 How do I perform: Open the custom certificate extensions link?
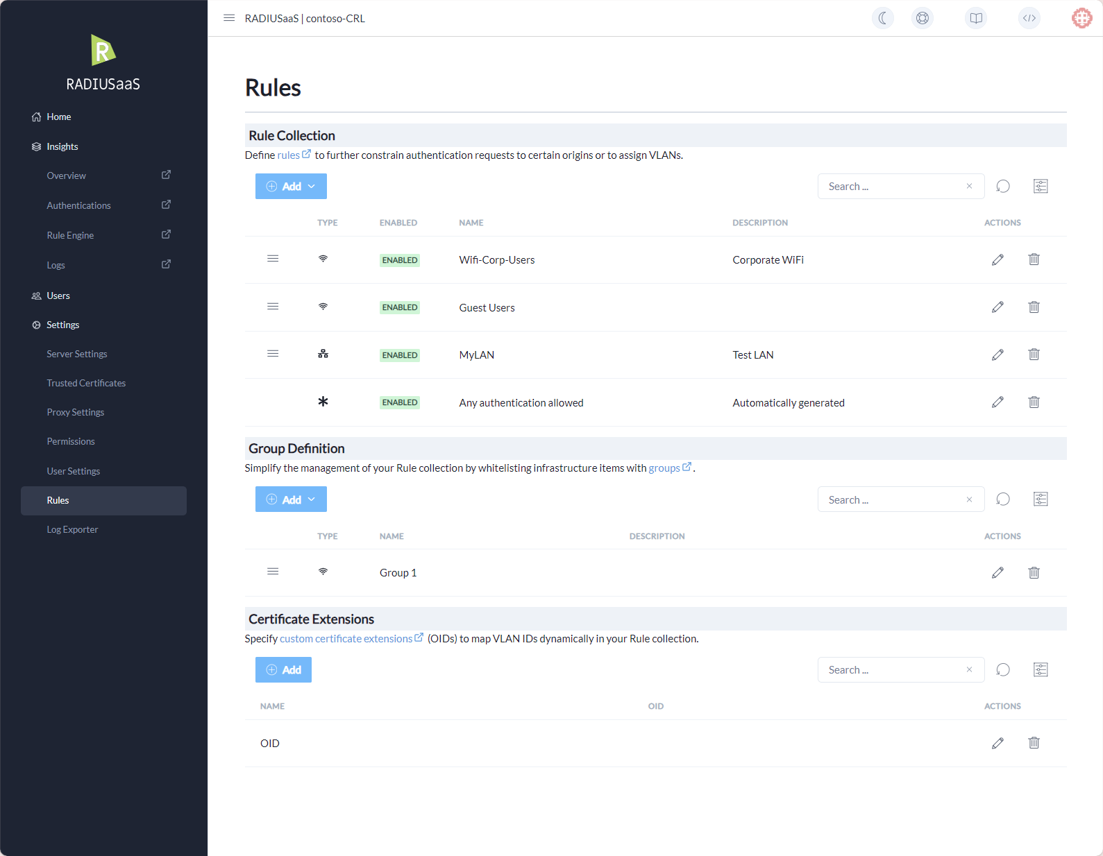click(x=346, y=639)
